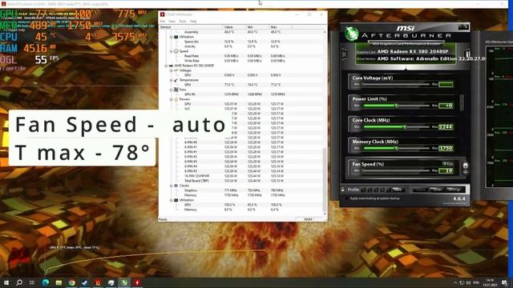
Task: Open Task View on the taskbar
Action: tap(32, 282)
